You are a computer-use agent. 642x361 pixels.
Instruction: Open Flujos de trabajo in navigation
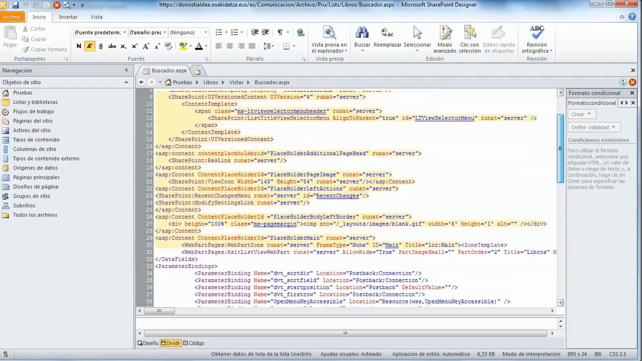coord(33,112)
